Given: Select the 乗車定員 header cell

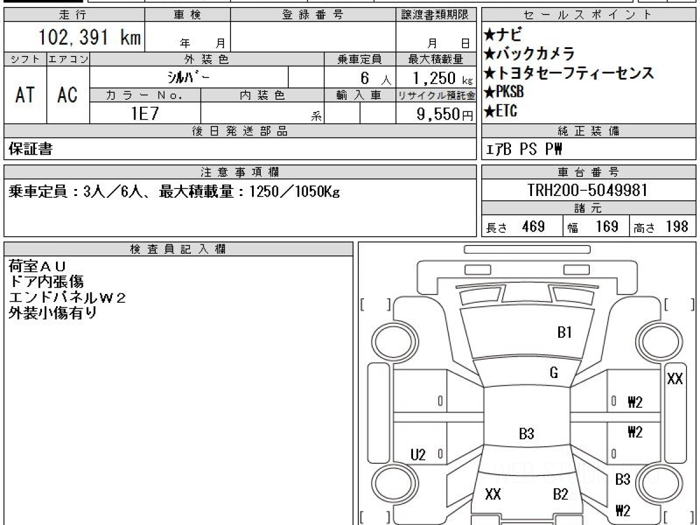Looking at the screenshot, I should click(360, 59).
